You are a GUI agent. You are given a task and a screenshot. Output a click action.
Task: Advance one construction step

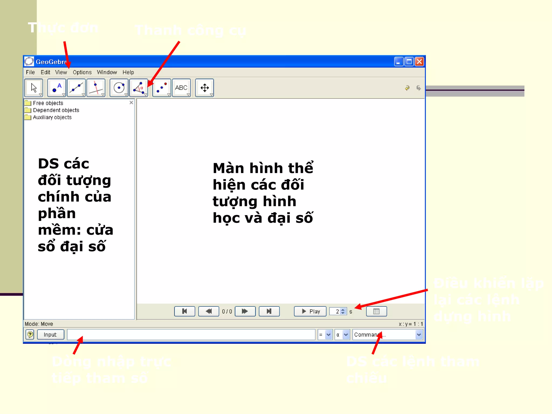(x=245, y=311)
